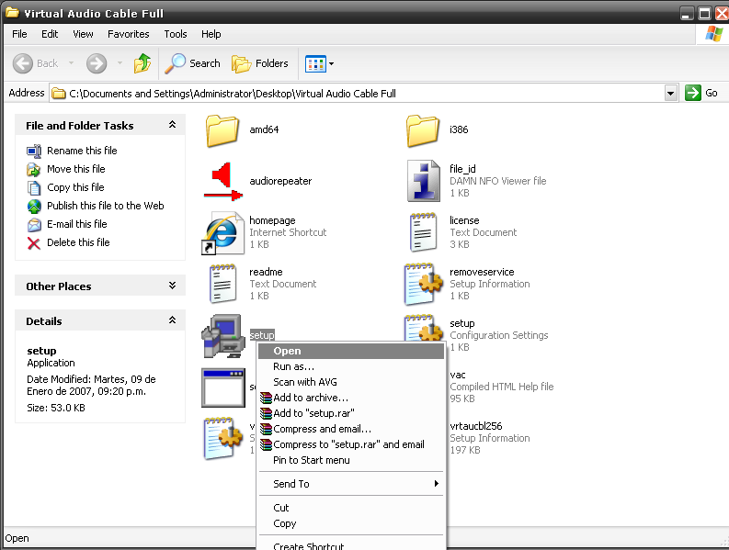Click the E-mail this file envelope icon
Image resolution: width=729 pixels, height=550 pixels.
34,225
